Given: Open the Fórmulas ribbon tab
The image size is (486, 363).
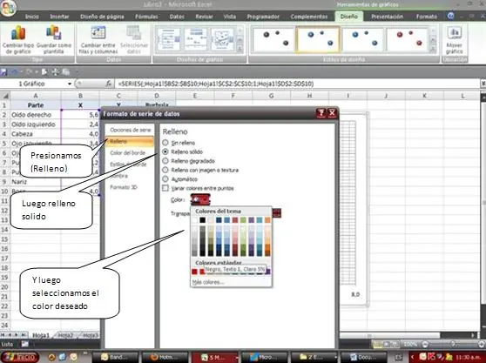Looking at the screenshot, I should [x=146, y=17].
